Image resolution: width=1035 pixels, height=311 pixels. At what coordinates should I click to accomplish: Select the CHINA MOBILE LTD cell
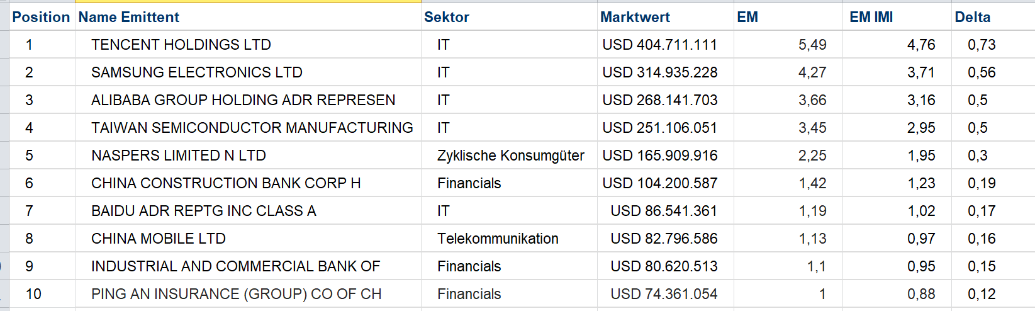[x=159, y=239]
